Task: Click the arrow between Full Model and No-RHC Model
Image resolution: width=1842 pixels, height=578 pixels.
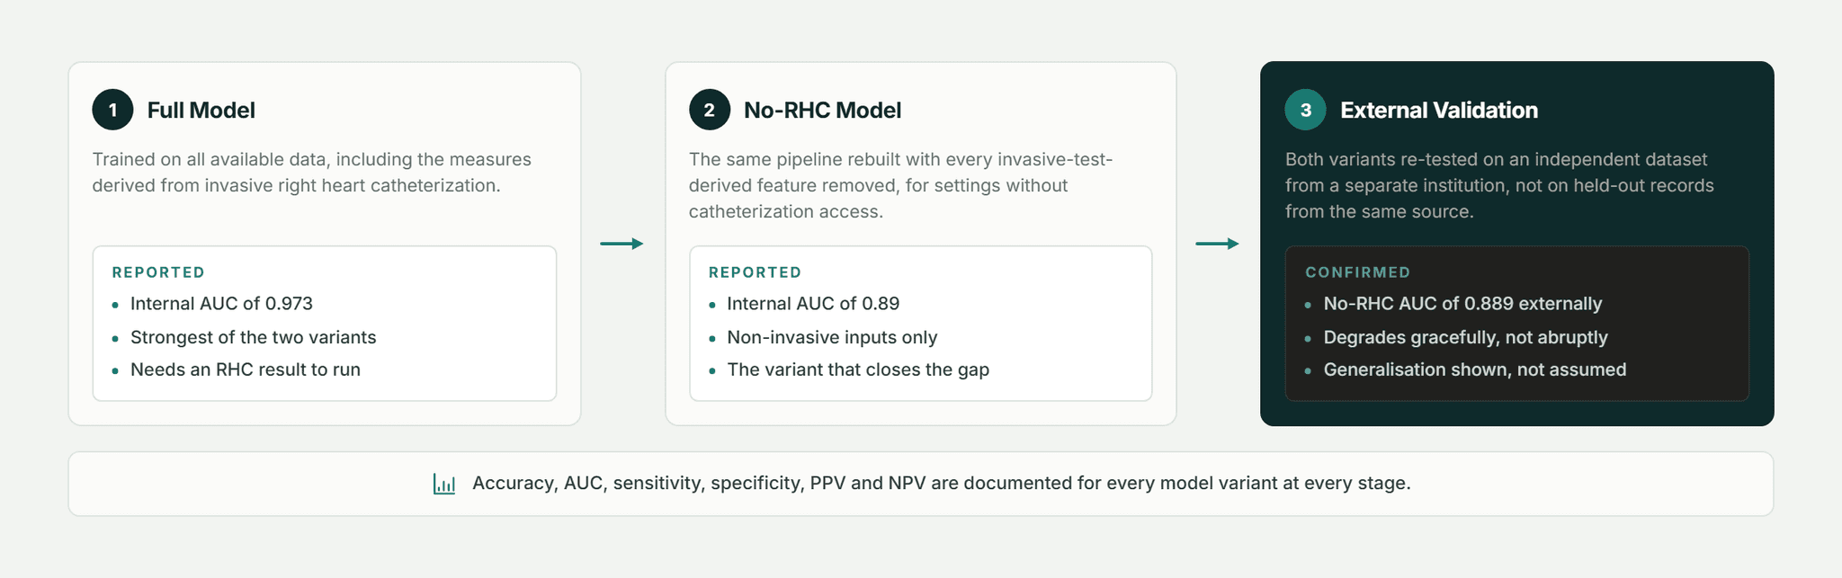Action: (622, 244)
